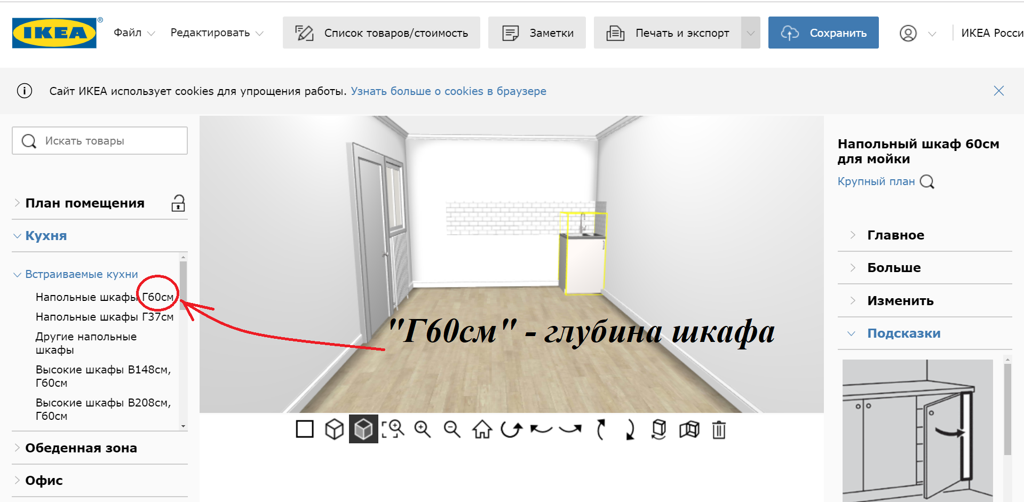
Task: Switch to 2D plan view square icon
Action: pyautogui.click(x=305, y=429)
